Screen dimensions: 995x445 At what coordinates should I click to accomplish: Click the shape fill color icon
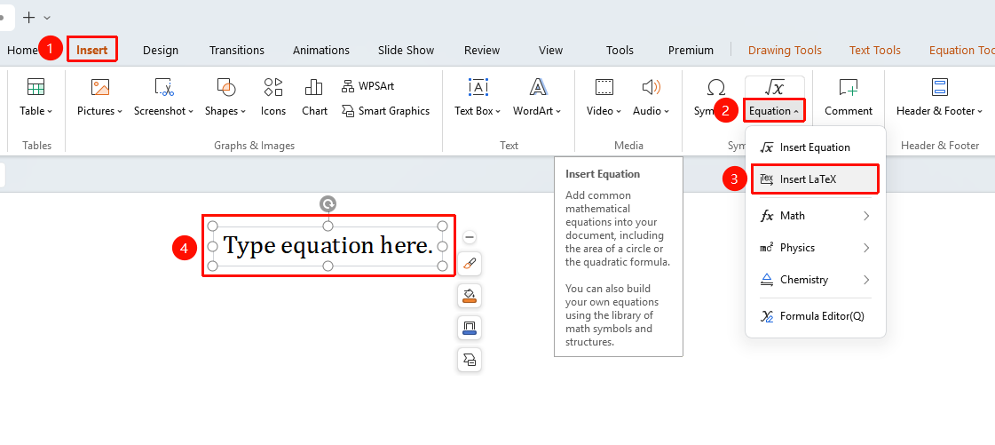click(470, 296)
